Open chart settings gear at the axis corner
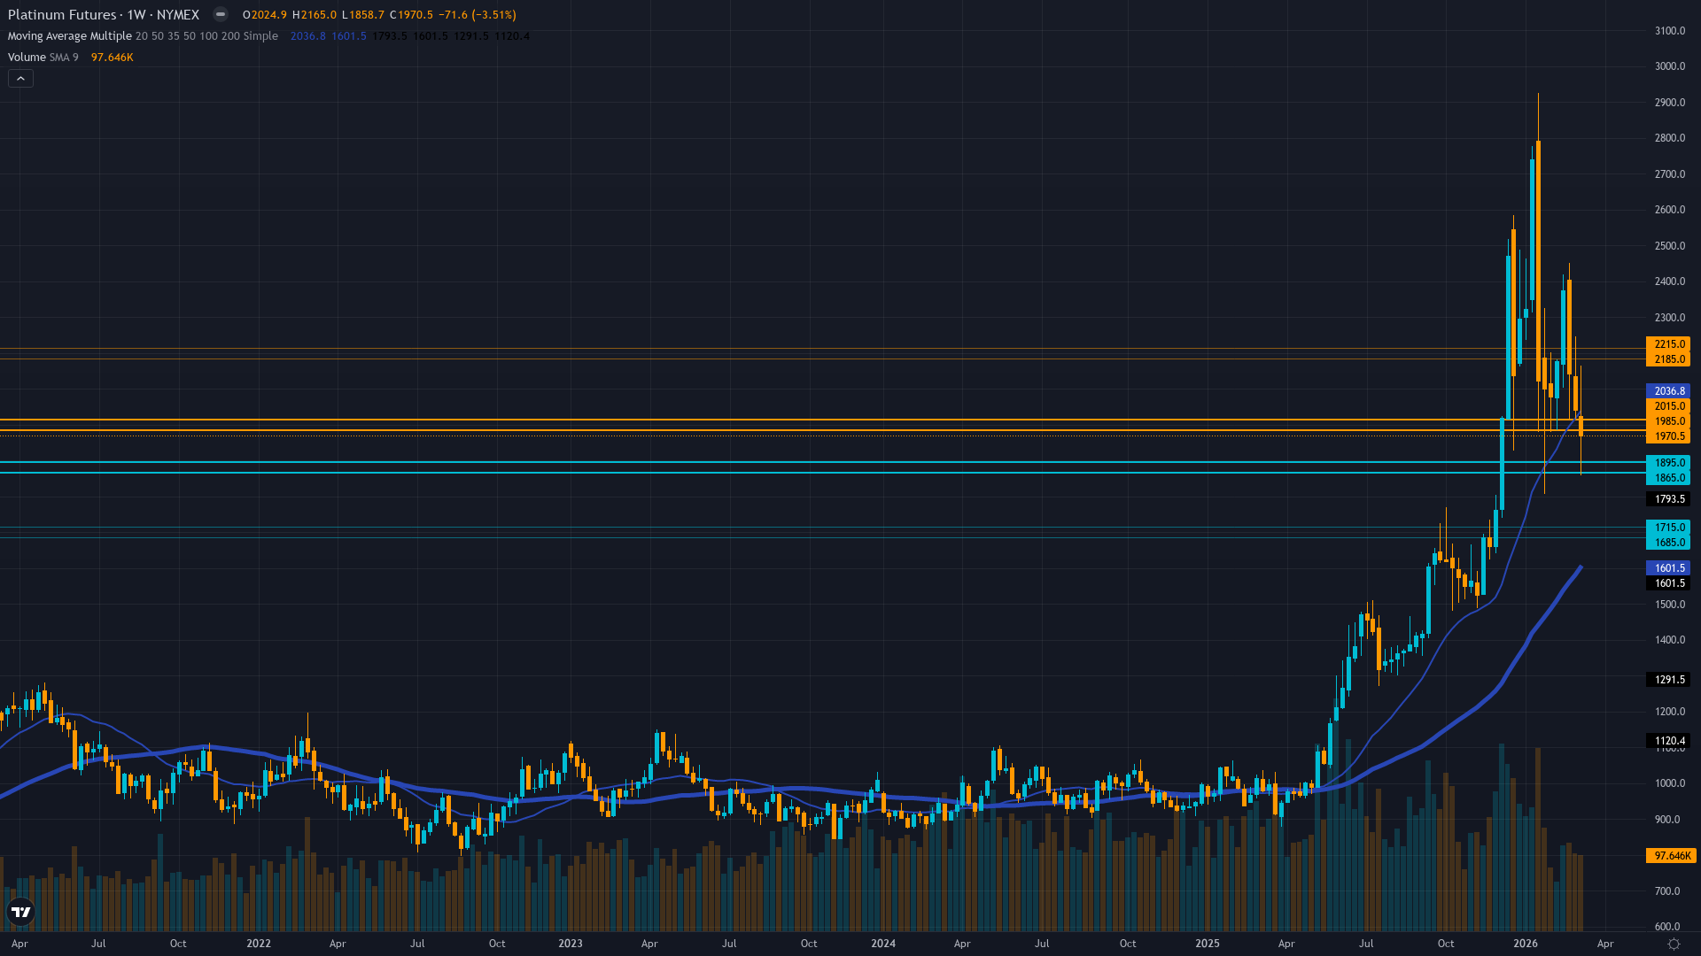Image resolution: width=1701 pixels, height=956 pixels. (1674, 944)
